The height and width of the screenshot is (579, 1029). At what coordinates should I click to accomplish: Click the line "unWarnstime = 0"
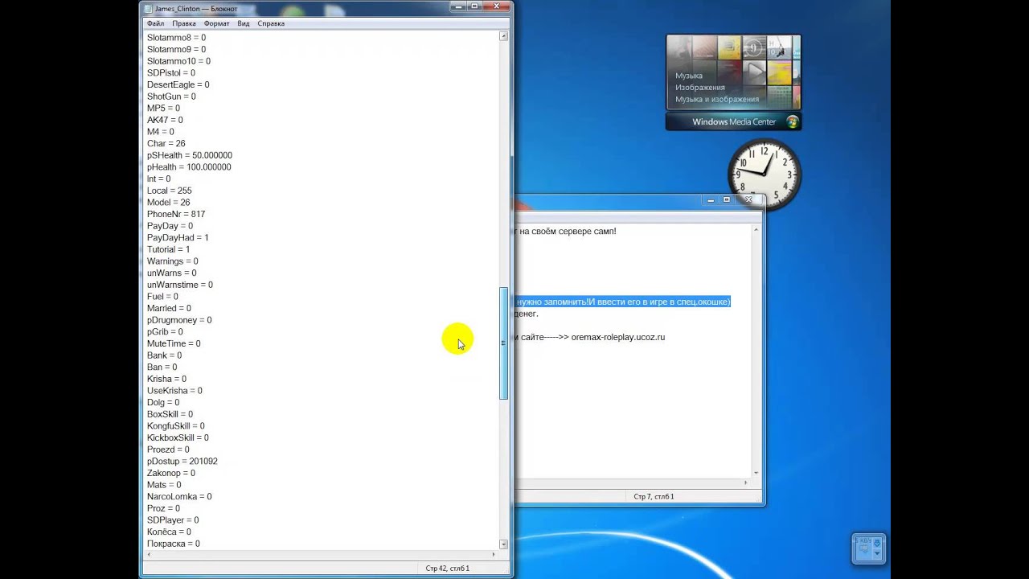[180, 285]
